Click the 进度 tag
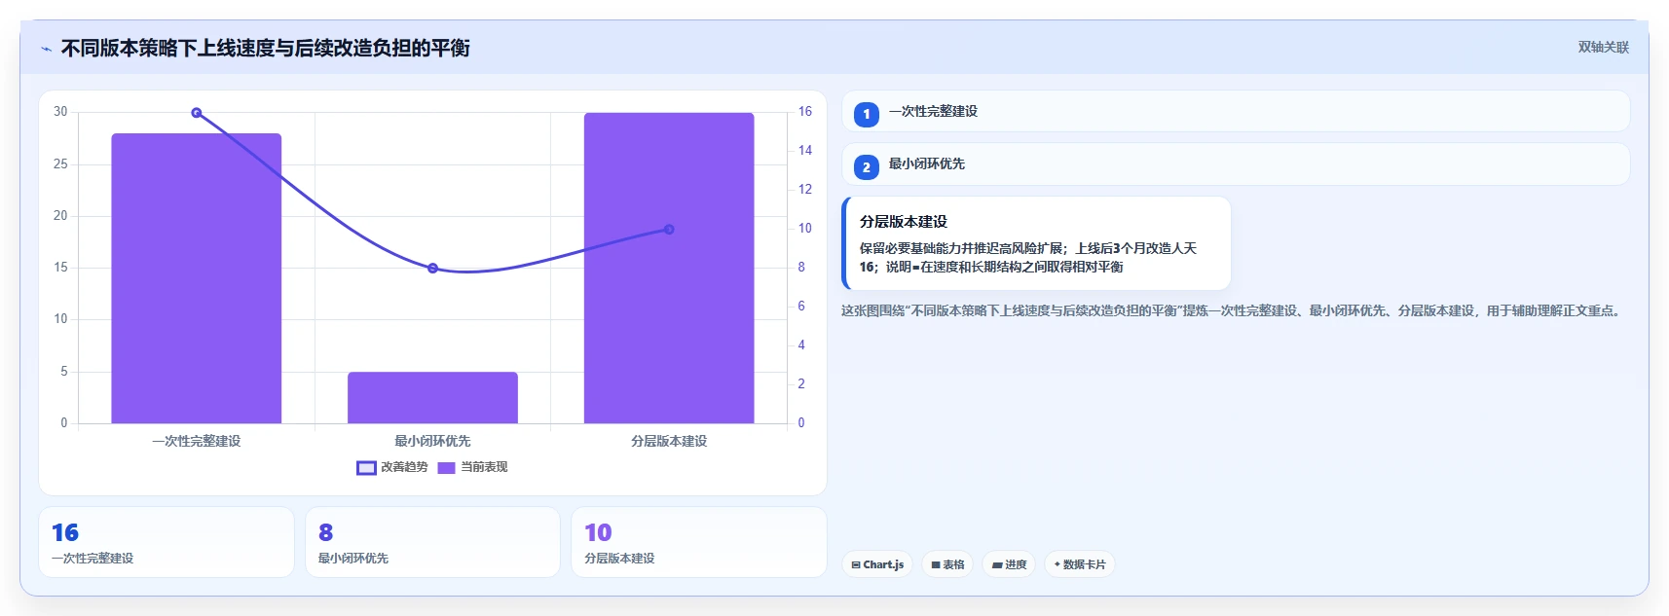Image resolution: width=1669 pixels, height=616 pixels. tap(1009, 564)
